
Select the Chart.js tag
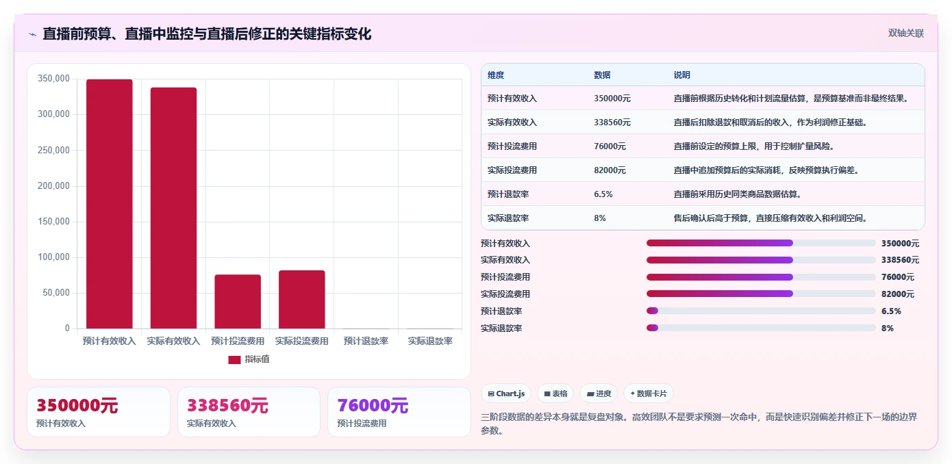(x=506, y=394)
